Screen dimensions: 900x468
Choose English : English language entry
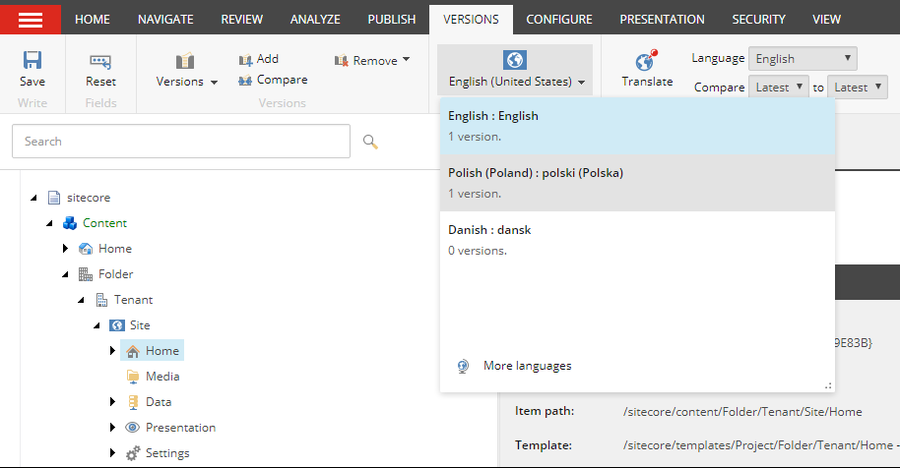[637, 126]
